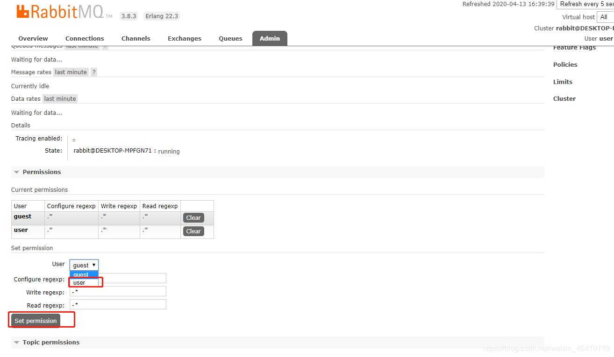Click the Configure regexp column header
614x357 pixels.
click(x=71, y=206)
